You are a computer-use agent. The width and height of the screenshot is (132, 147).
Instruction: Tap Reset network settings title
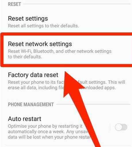(x=40, y=44)
